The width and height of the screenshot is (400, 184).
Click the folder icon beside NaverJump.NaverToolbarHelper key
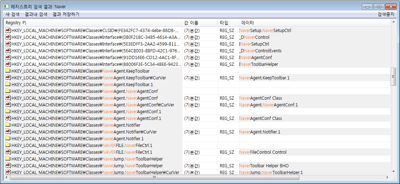[7, 159]
